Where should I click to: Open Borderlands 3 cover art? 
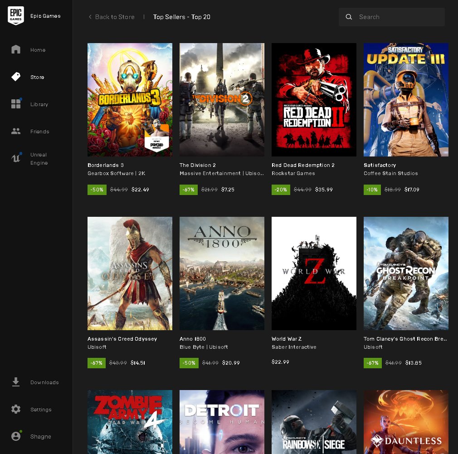point(130,100)
